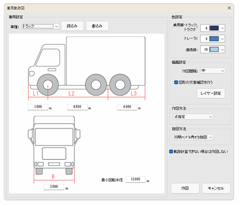
Task: Click the L2 length input field
Action: coord(77,107)
